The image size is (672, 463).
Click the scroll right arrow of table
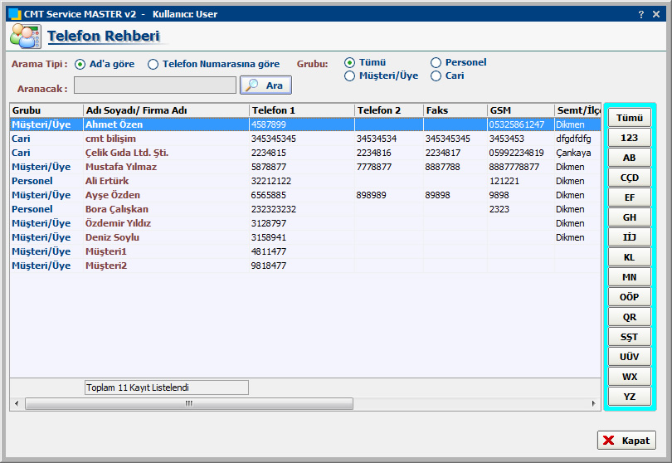(594, 403)
